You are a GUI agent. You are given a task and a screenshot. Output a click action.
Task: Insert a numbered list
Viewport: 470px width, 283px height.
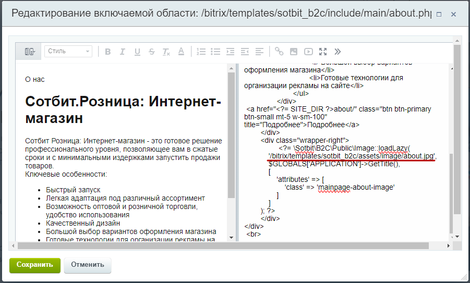pos(201,52)
